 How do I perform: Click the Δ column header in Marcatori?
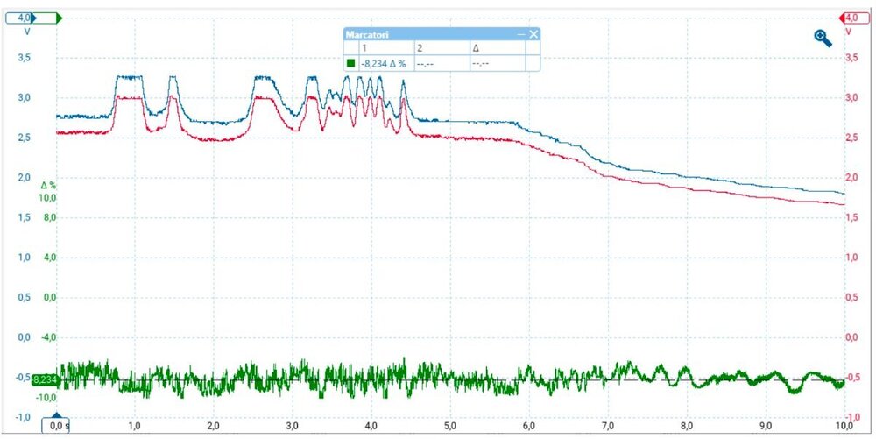pos(476,47)
